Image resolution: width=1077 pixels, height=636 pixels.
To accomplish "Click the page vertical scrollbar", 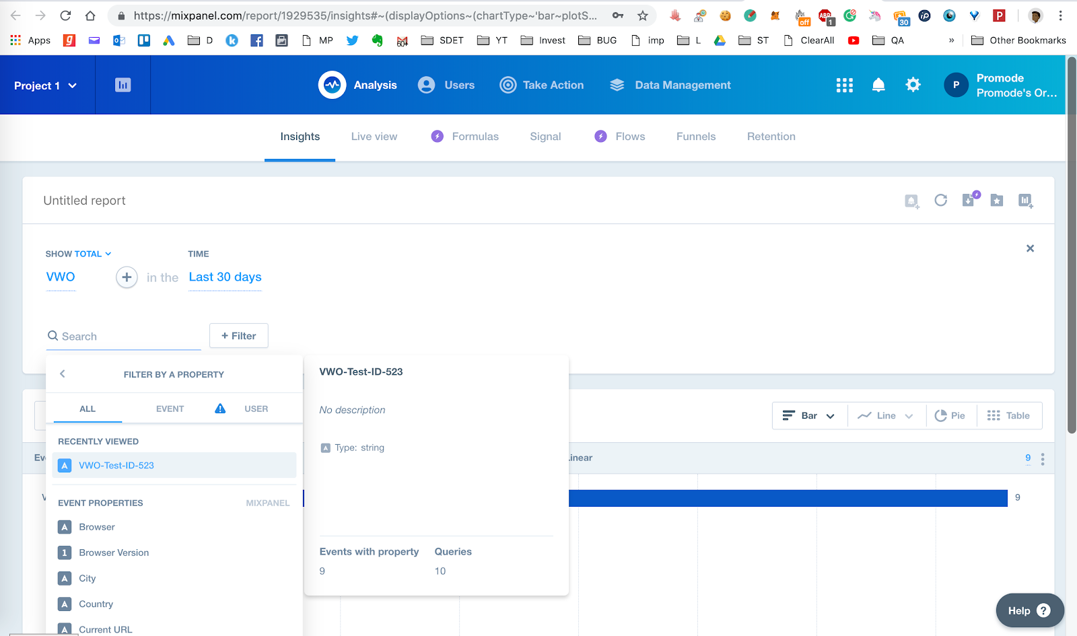I will pyautogui.click(x=1072, y=246).
